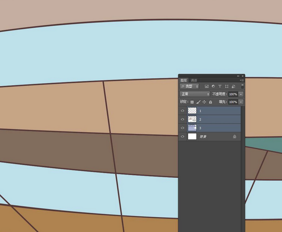This screenshot has height=232, width=282.
Task: Enable lock transparent pixels
Action: [x=192, y=102]
